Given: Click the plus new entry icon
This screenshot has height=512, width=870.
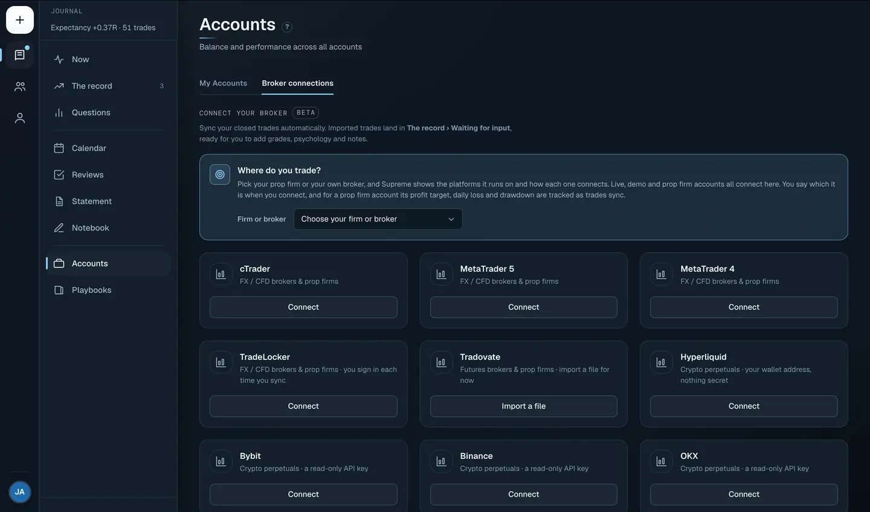Looking at the screenshot, I should click(20, 20).
